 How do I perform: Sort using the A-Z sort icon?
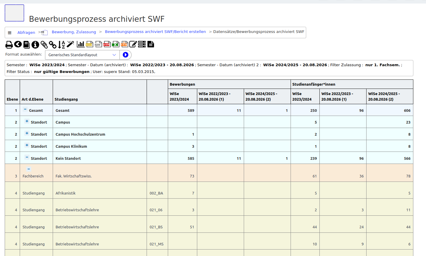pos(61,44)
